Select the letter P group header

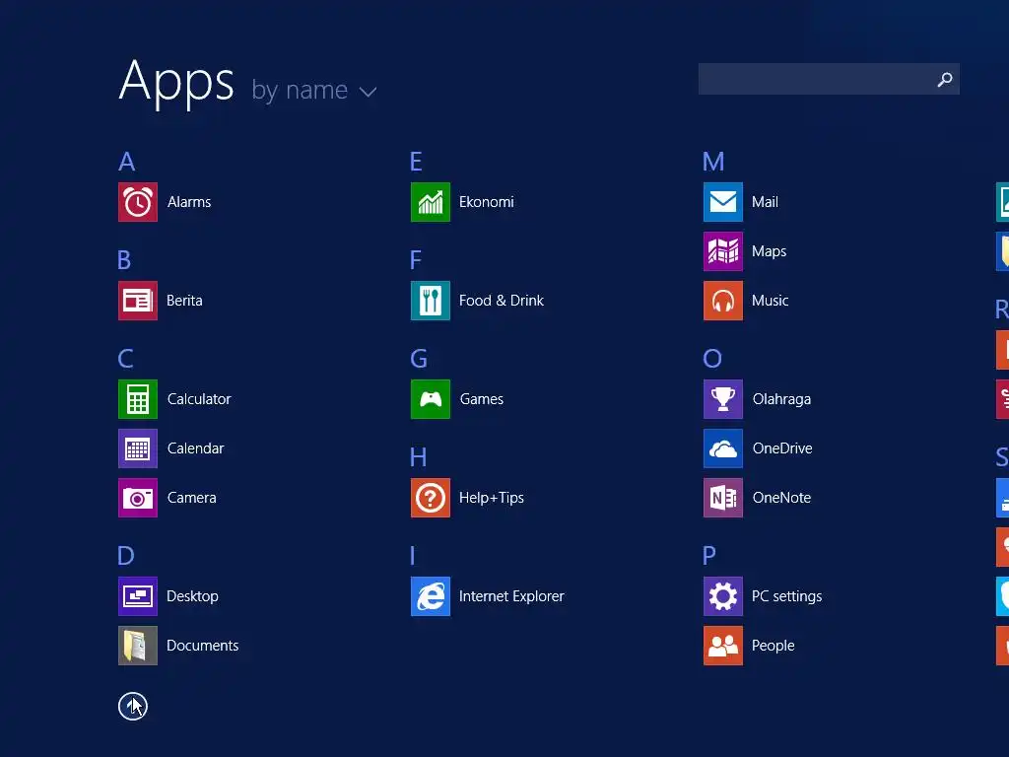pyautogui.click(x=709, y=555)
